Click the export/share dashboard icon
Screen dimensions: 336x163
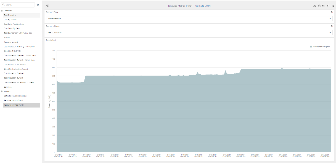click(x=319, y=6)
